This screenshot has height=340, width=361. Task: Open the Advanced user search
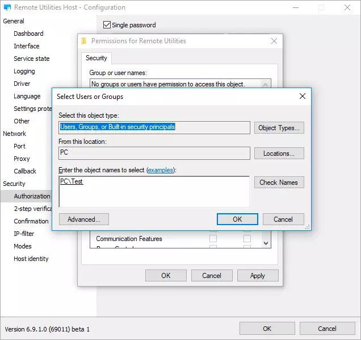pos(83,219)
